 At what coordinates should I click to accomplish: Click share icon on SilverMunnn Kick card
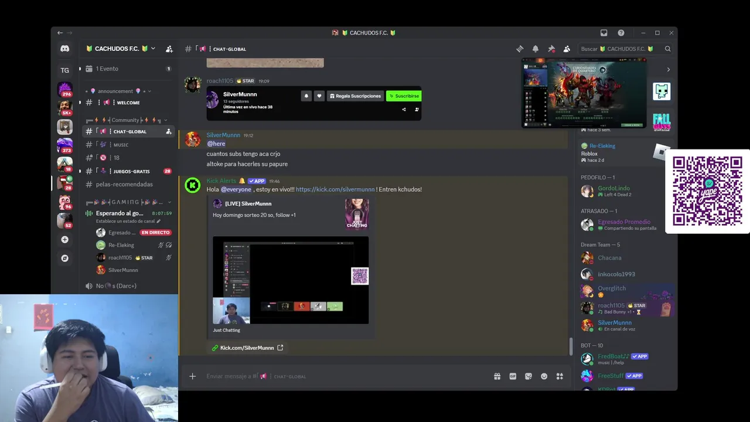coord(404,110)
